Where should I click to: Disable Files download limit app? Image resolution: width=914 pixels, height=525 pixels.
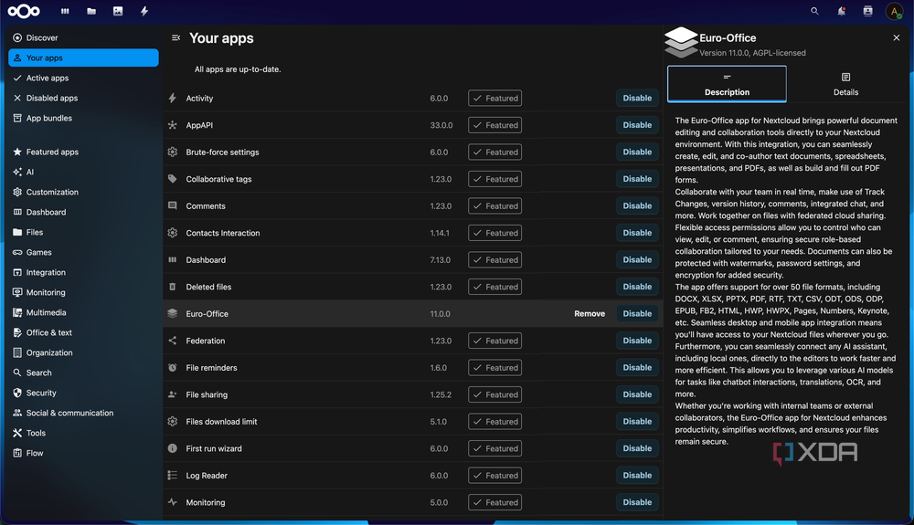[637, 422]
